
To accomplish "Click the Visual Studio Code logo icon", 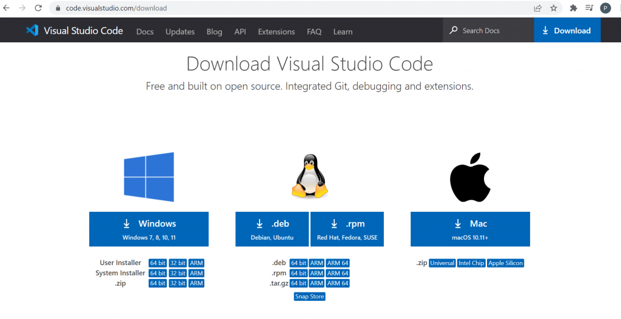I will point(32,30).
